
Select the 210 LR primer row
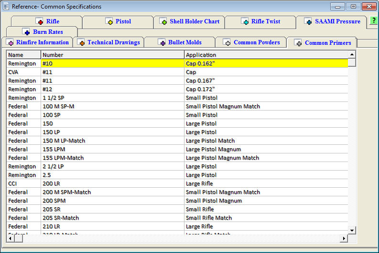(x=177, y=226)
